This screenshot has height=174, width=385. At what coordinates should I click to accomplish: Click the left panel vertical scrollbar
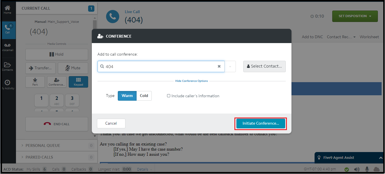click(95, 77)
